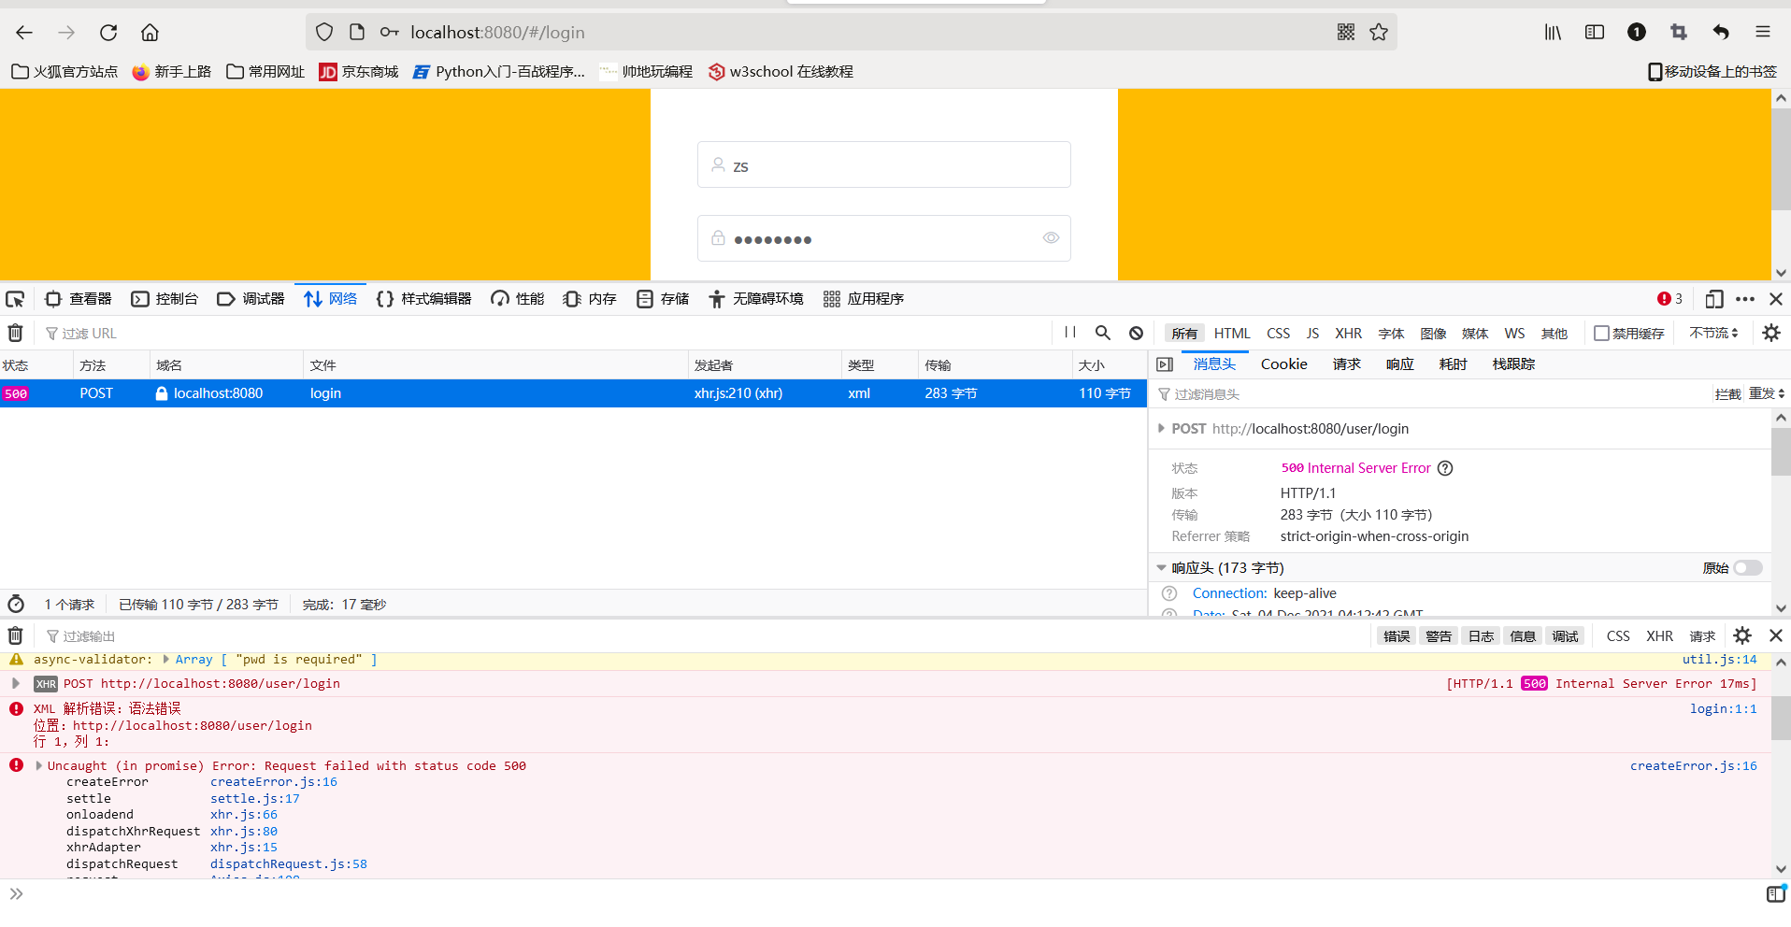Switch to the 存储 storage tab
Screen dimensions: 1791x927
663,299
